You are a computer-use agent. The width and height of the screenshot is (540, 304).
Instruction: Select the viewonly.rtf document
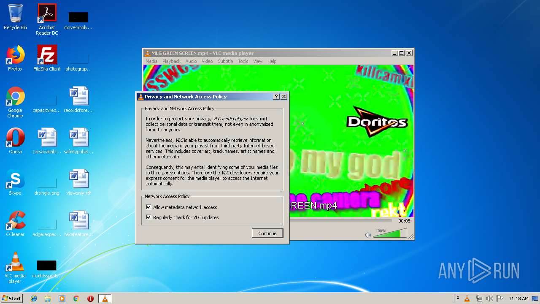(78, 182)
